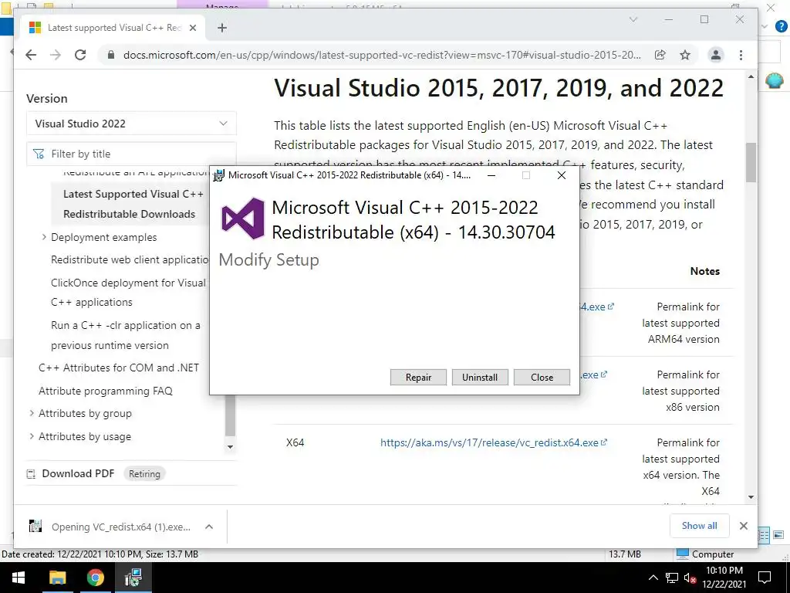Image resolution: width=790 pixels, height=593 pixels.
Task: Open ClickOnce deployment for Visual C++ applications
Action: (x=128, y=293)
